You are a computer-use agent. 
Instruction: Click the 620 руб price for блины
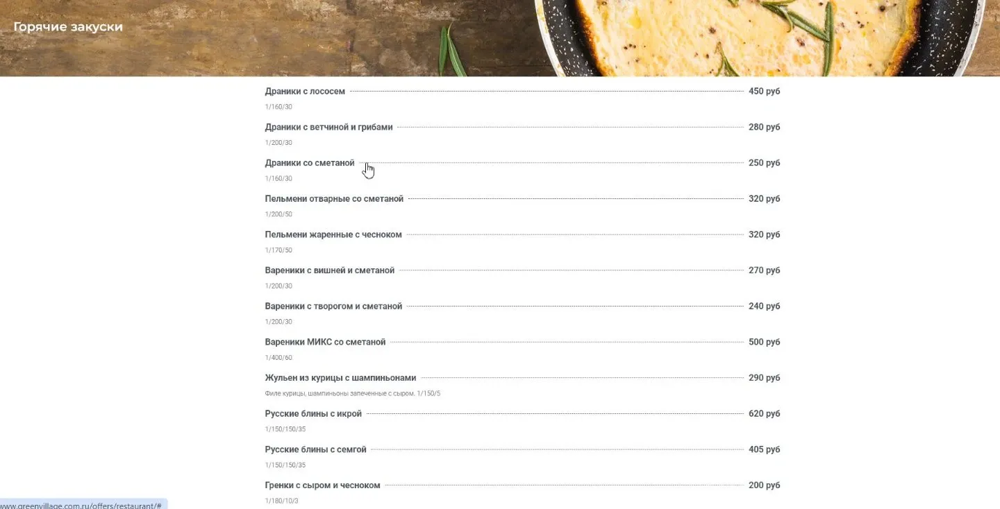(764, 414)
